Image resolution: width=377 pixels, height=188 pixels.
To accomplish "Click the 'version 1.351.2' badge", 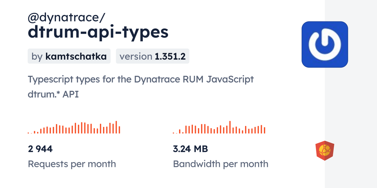I will pyautogui.click(x=153, y=56).
